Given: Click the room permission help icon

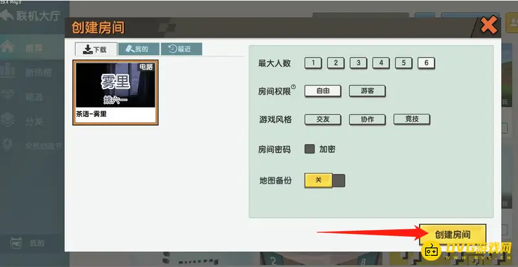Looking at the screenshot, I should point(293,87).
